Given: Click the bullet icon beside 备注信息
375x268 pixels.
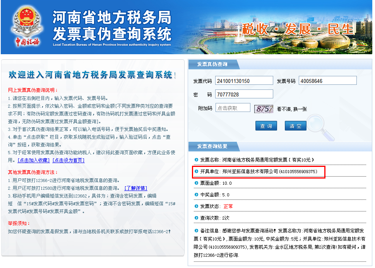Looking at the screenshot, I should [x=196, y=231].
